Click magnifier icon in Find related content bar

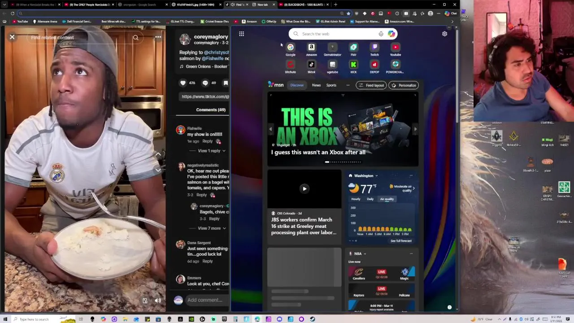(x=135, y=38)
